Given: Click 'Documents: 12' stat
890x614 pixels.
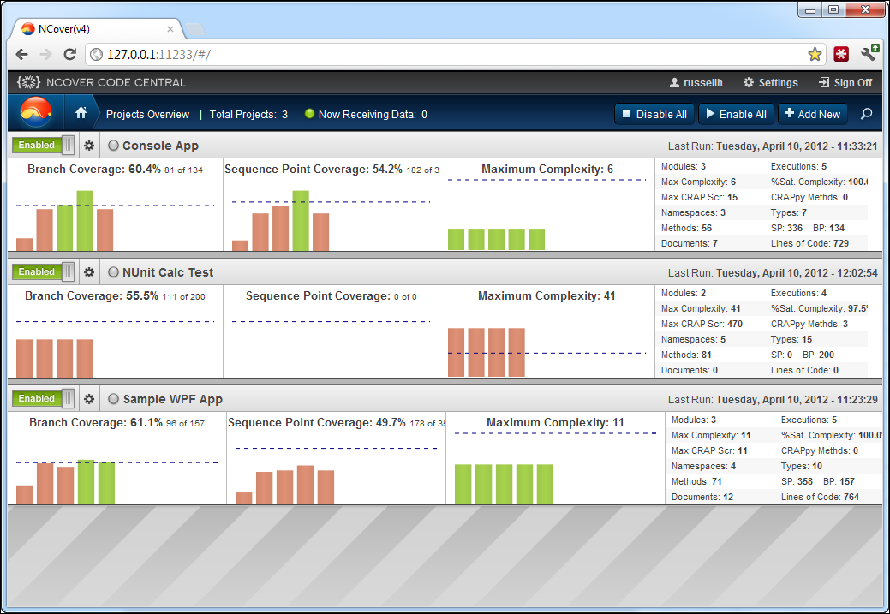Looking at the screenshot, I should click(702, 497).
